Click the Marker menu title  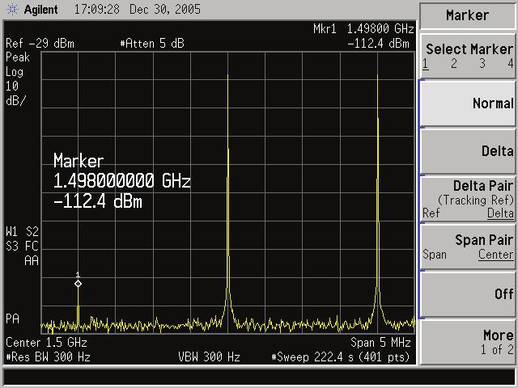468,15
